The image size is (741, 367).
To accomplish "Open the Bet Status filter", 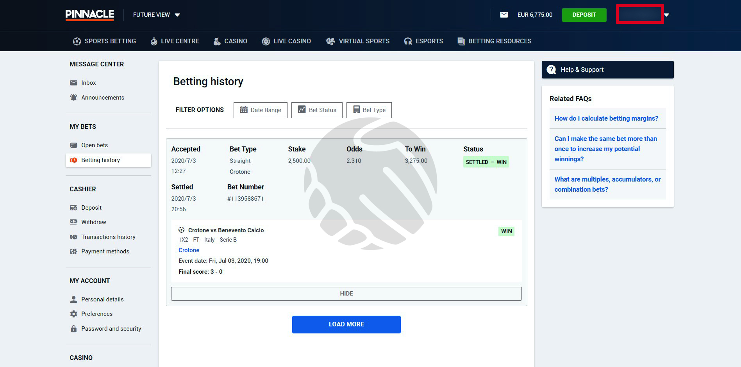I will click(x=317, y=110).
